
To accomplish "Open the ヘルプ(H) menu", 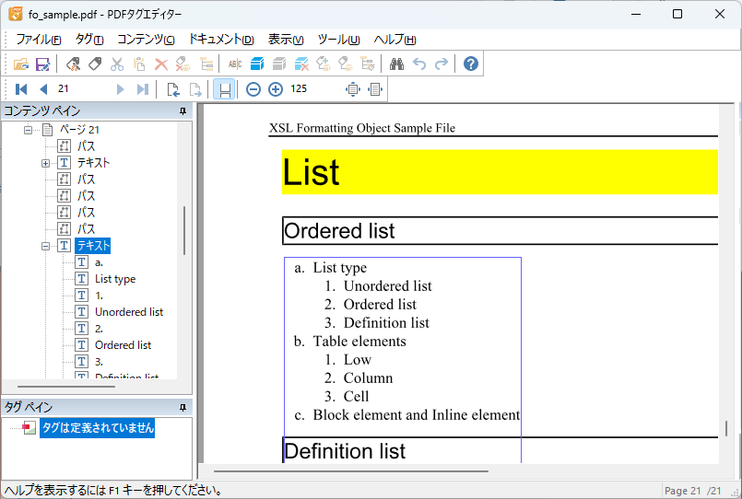I will point(395,40).
